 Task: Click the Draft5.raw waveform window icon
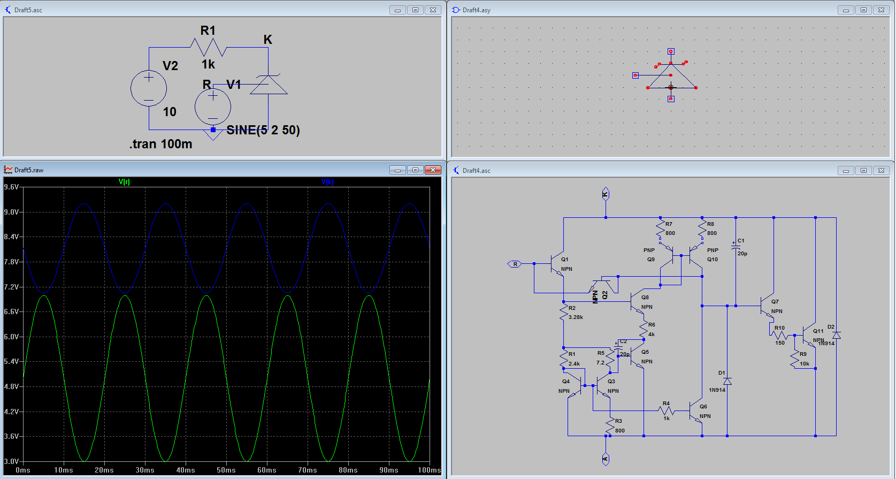click(x=8, y=170)
